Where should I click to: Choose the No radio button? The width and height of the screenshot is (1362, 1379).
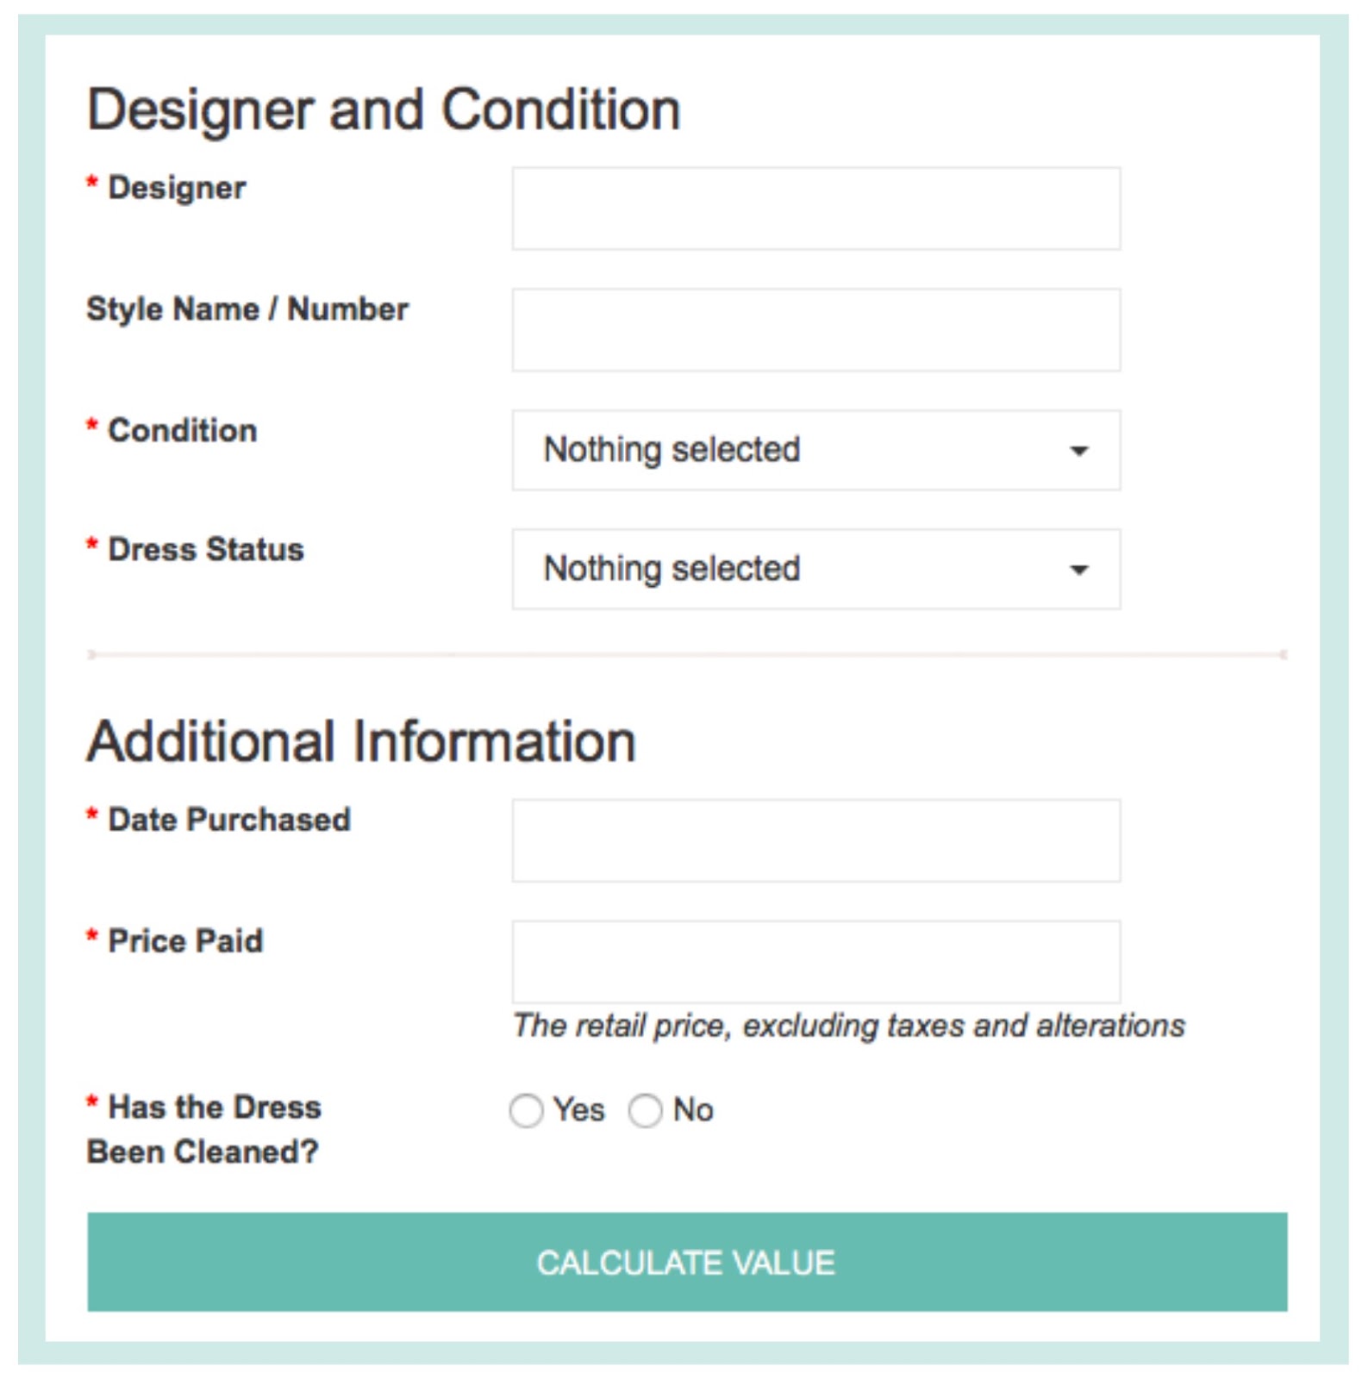[645, 1110]
